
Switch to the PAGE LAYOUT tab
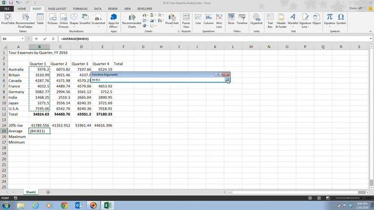57,9
